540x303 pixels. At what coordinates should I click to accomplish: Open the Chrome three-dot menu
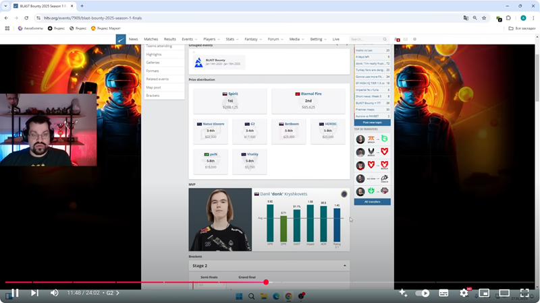click(x=533, y=18)
